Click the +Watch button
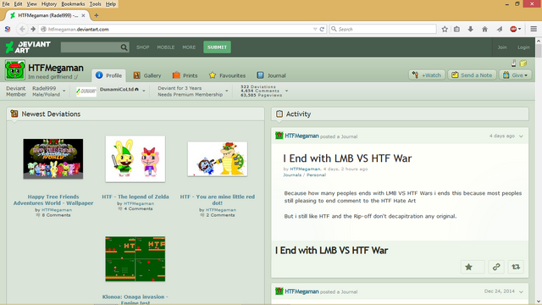542x305 pixels. pyautogui.click(x=427, y=75)
